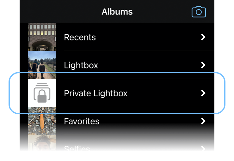
Task: Click the Albums header title
Action: (x=117, y=12)
